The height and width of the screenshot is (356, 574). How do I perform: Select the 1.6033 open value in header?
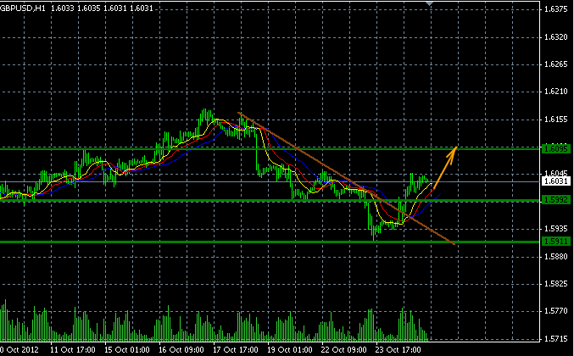tap(62, 8)
